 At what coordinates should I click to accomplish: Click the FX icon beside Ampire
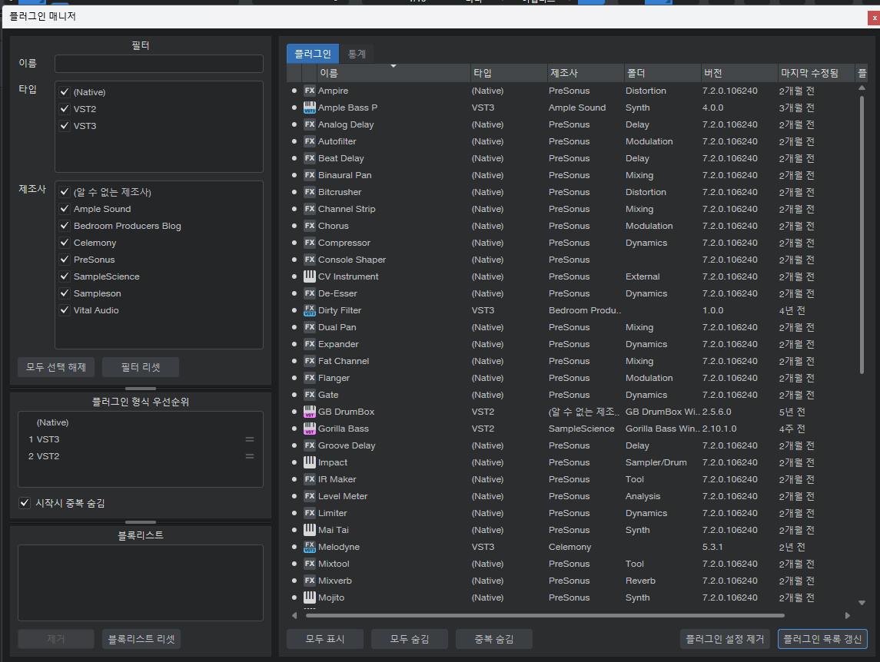coord(309,91)
